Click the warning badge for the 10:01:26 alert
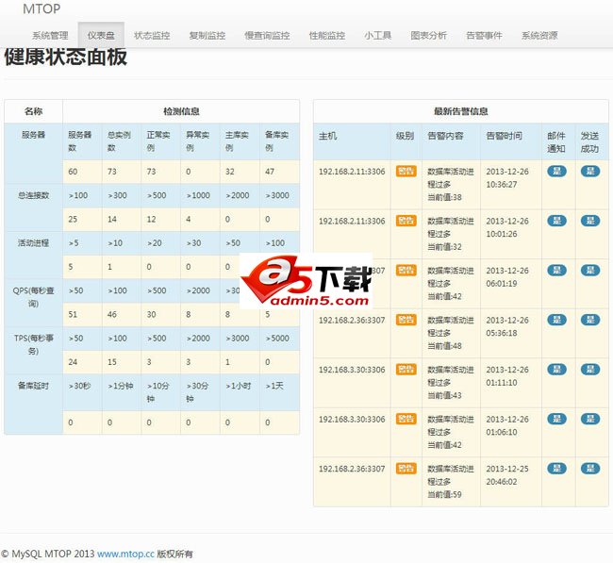613x563 pixels. [406, 221]
